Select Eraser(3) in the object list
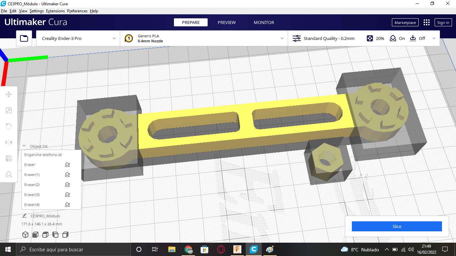 pos(51,195)
